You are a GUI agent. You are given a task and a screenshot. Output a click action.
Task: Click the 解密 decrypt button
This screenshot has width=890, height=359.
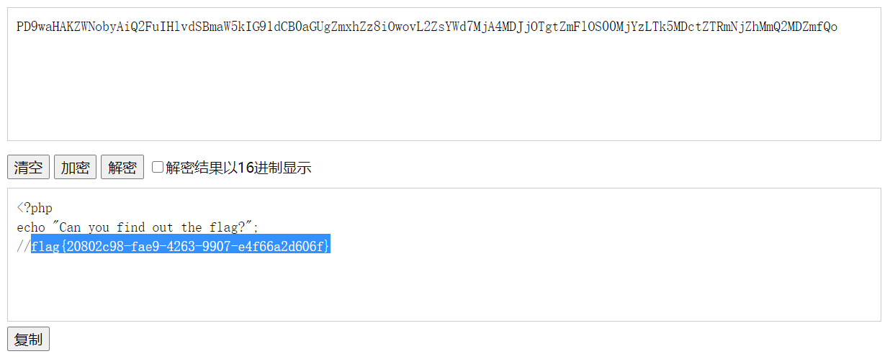point(122,167)
